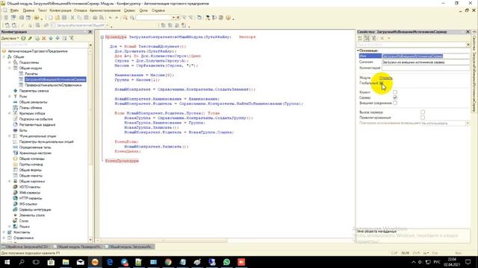Open the Повторное использование dropdown
Image resolution: width=478 pixels, height=268 pixels.
(467, 124)
